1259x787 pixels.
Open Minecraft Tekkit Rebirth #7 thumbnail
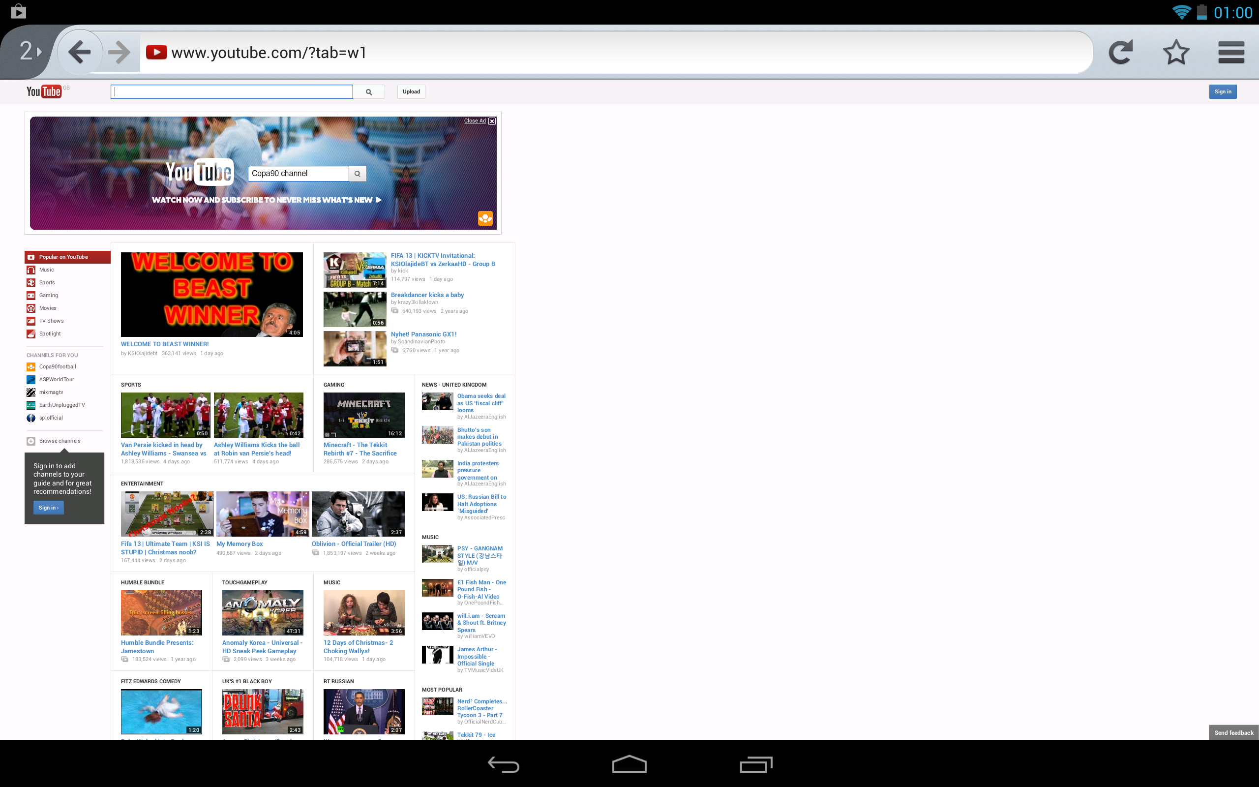pyautogui.click(x=363, y=415)
